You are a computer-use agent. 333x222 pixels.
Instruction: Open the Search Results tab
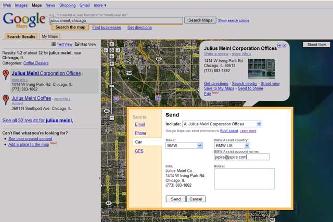coord(21,36)
